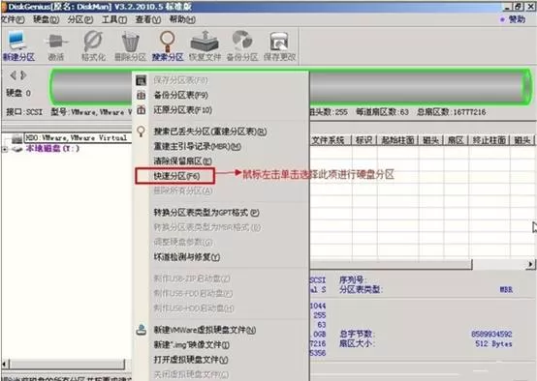Click the 新建VMWare虚拟硬盘 menu icon

(142, 330)
